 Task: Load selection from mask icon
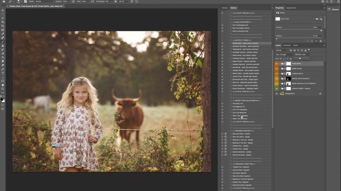click(x=308, y=41)
